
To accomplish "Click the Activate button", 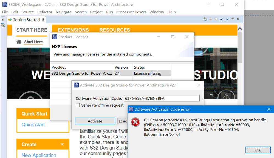I will click(95, 121).
